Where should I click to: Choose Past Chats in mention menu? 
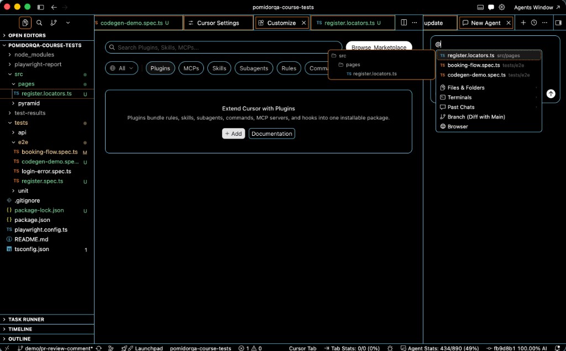489,107
